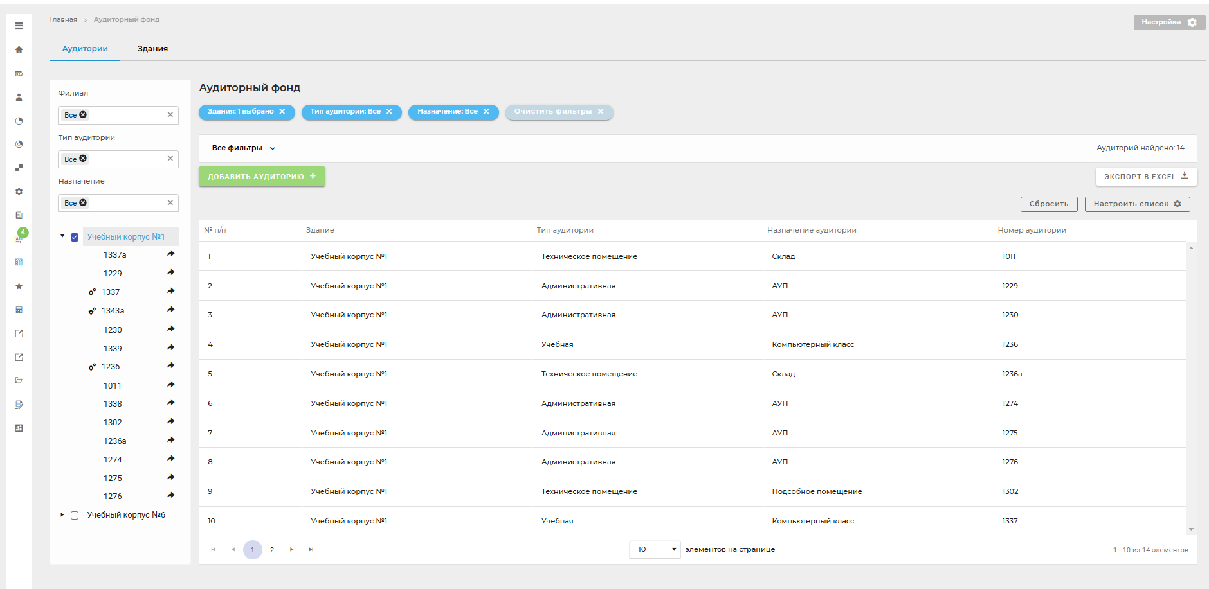The height and width of the screenshot is (589, 1209).
Task: Click gears icon beside room 1337
Action: click(92, 292)
